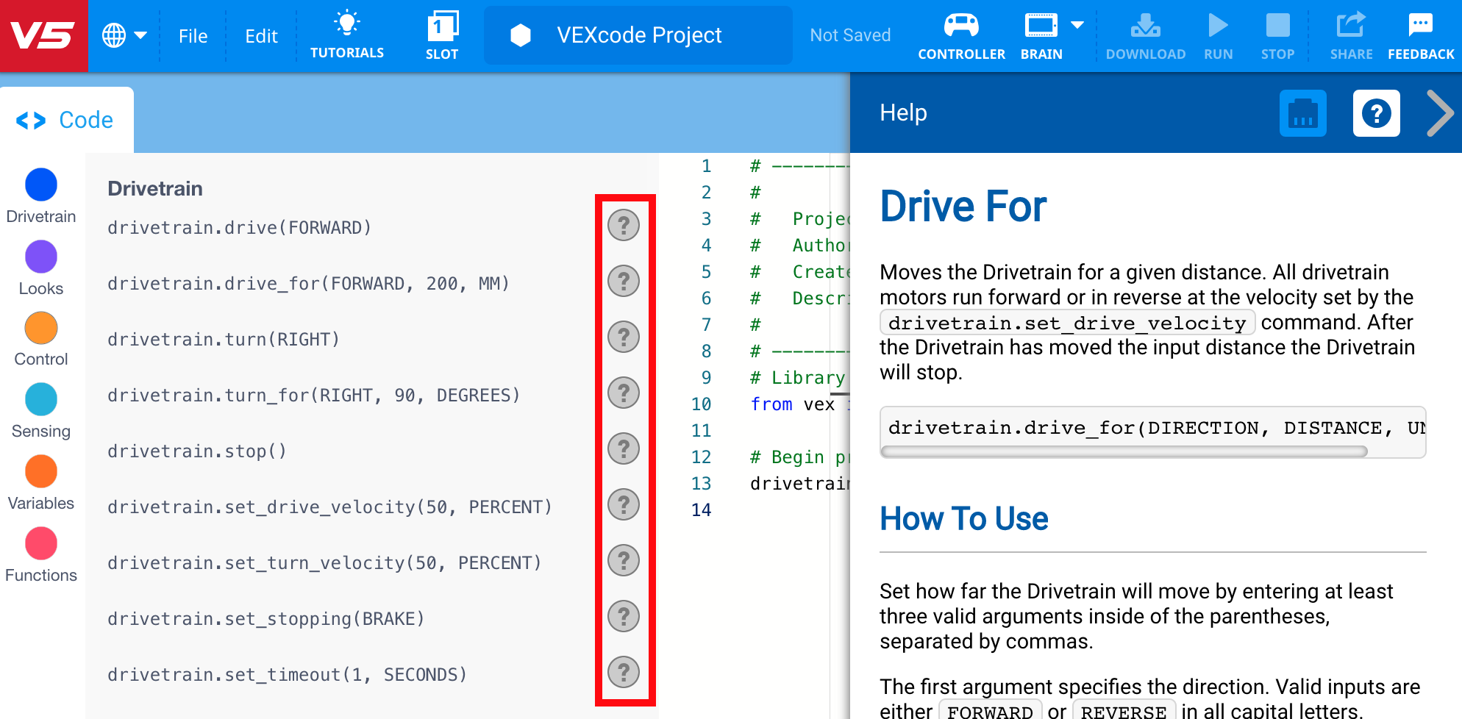Switch to the Code tab
Viewport: 1462px width, 719px height.
tap(67, 118)
